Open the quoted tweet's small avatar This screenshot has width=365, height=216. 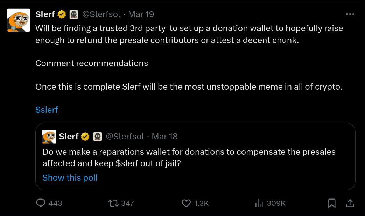[x=49, y=137]
